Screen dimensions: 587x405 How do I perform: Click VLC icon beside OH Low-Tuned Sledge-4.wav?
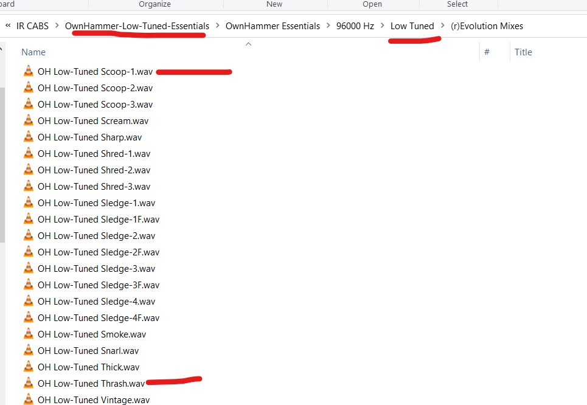pos(29,301)
